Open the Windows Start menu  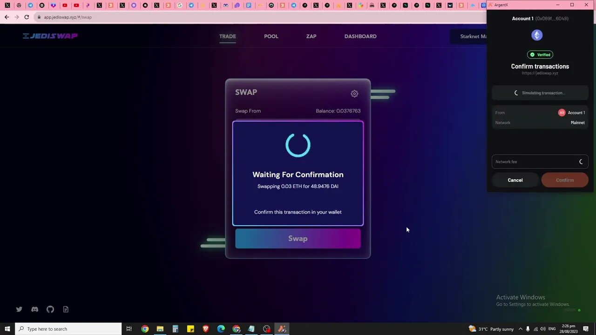click(x=7, y=329)
